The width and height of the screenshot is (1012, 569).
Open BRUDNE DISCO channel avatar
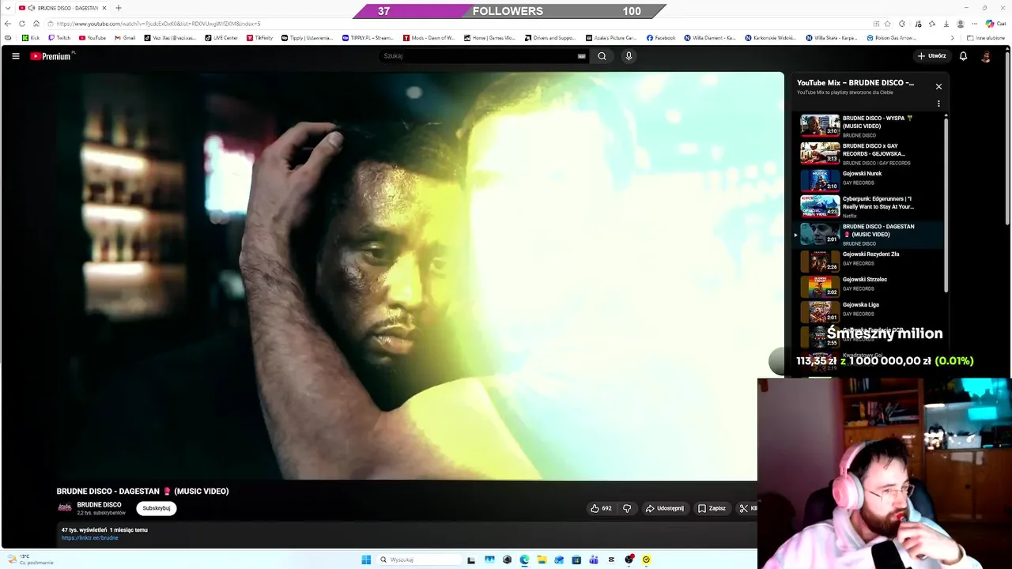click(x=65, y=508)
